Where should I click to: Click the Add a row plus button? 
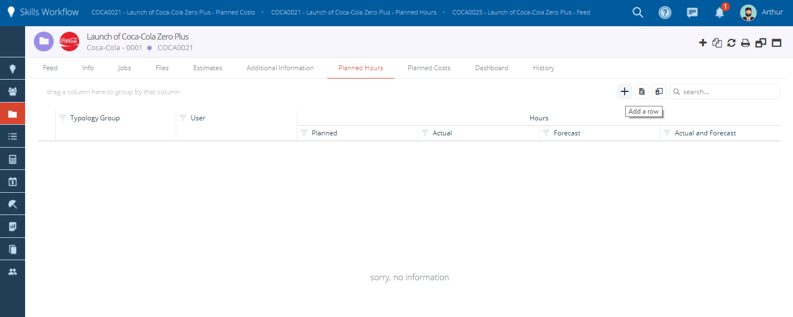click(x=625, y=91)
